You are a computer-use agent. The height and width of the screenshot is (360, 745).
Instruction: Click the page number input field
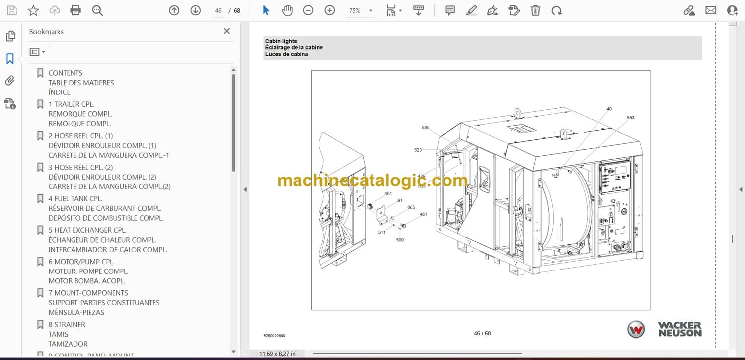(x=218, y=10)
